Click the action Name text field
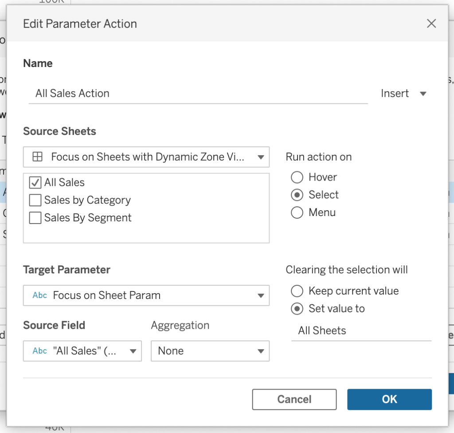This screenshot has height=433, width=454. point(198,94)
